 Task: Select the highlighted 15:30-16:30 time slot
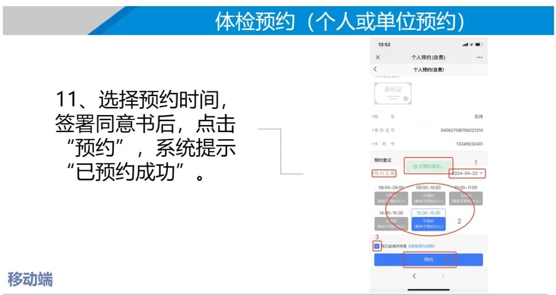(428, 220)
